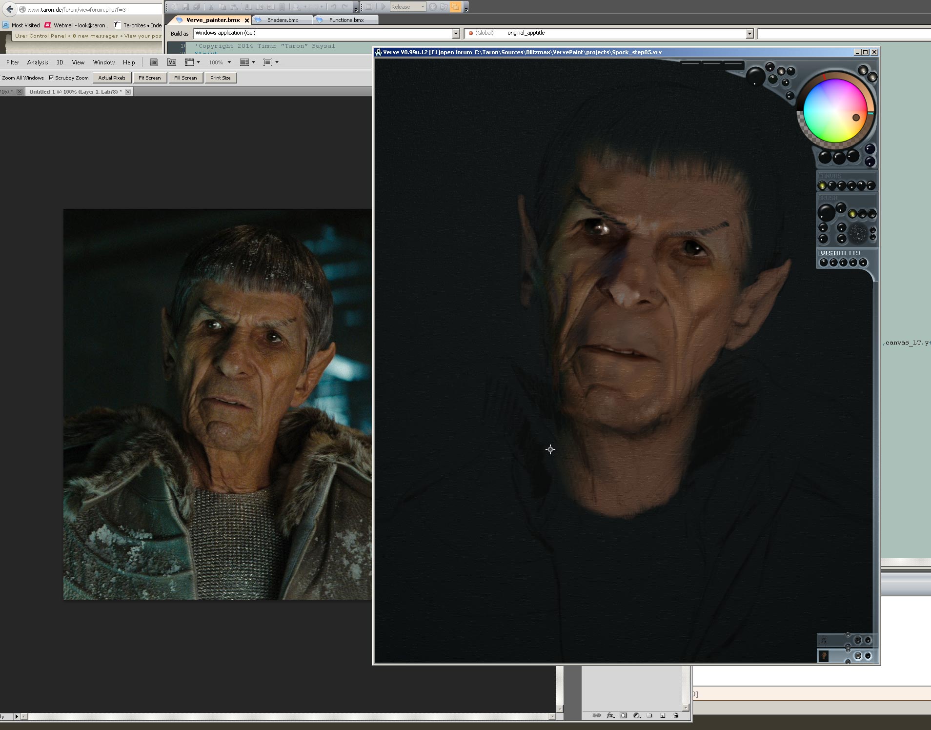Open the Help menu in Photoshop
Viewport: 931px width, 730px height.
click(x=129, y=62)
